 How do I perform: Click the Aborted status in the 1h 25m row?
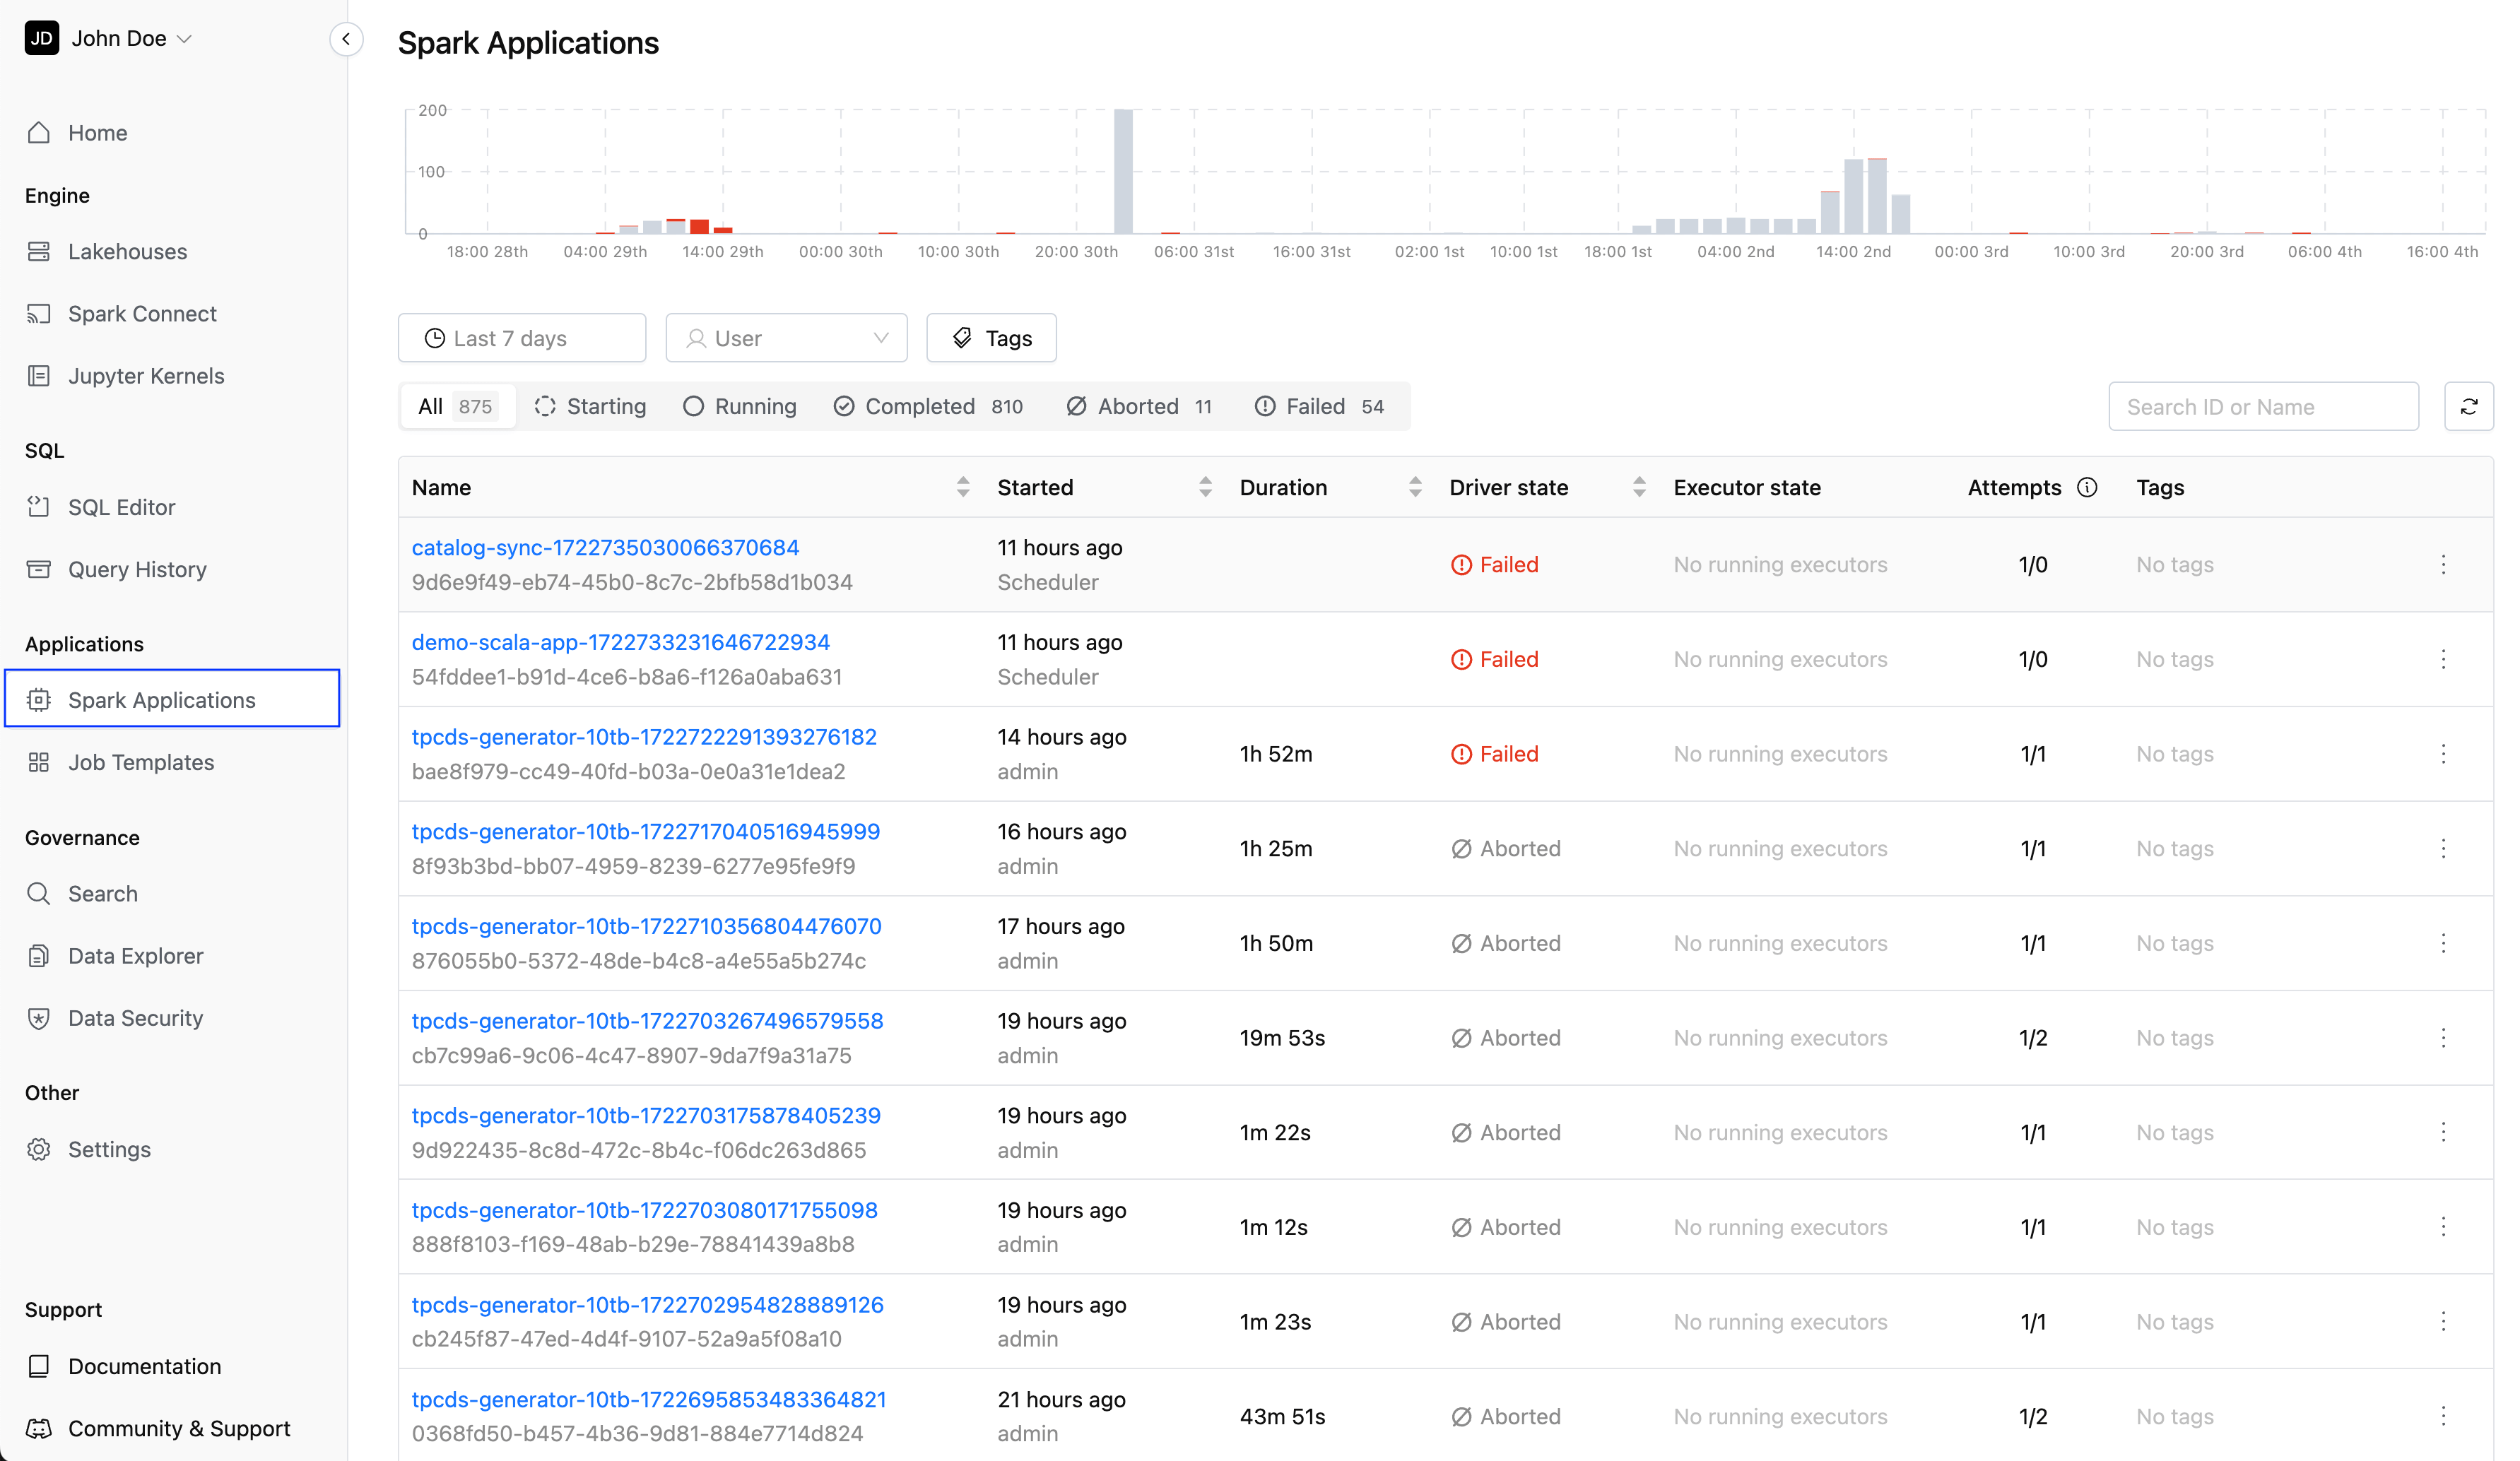(x=1506, y=849)
